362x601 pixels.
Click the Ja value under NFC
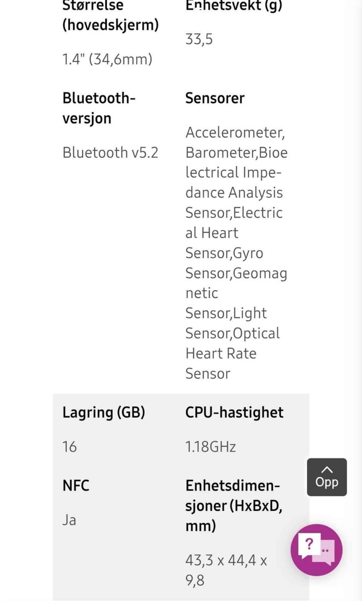(69, 520)
